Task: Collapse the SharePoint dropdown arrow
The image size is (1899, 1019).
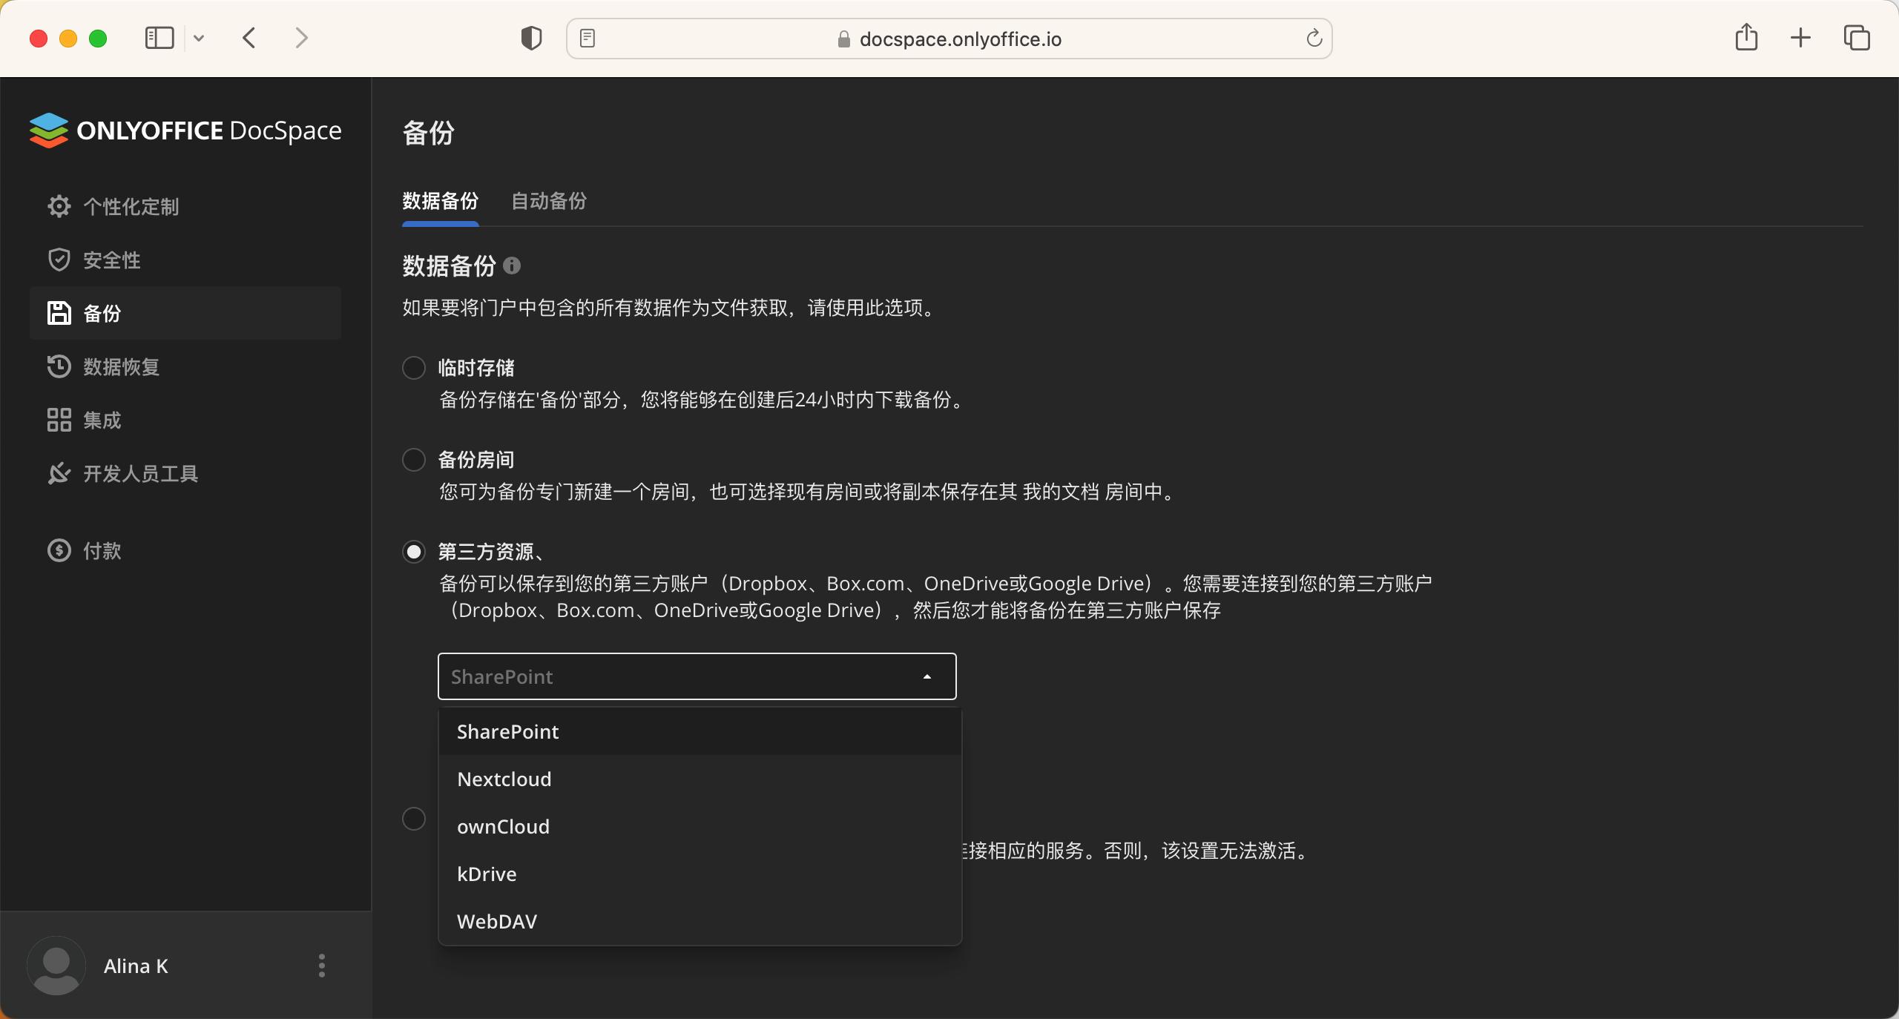Action: pyautogui.click(x=927, y=676)
